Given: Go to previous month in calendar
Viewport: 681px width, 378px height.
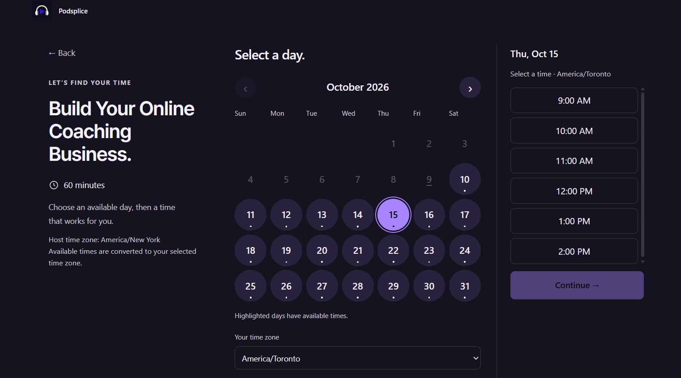Looking at the screenshot, I should (245, 88).
